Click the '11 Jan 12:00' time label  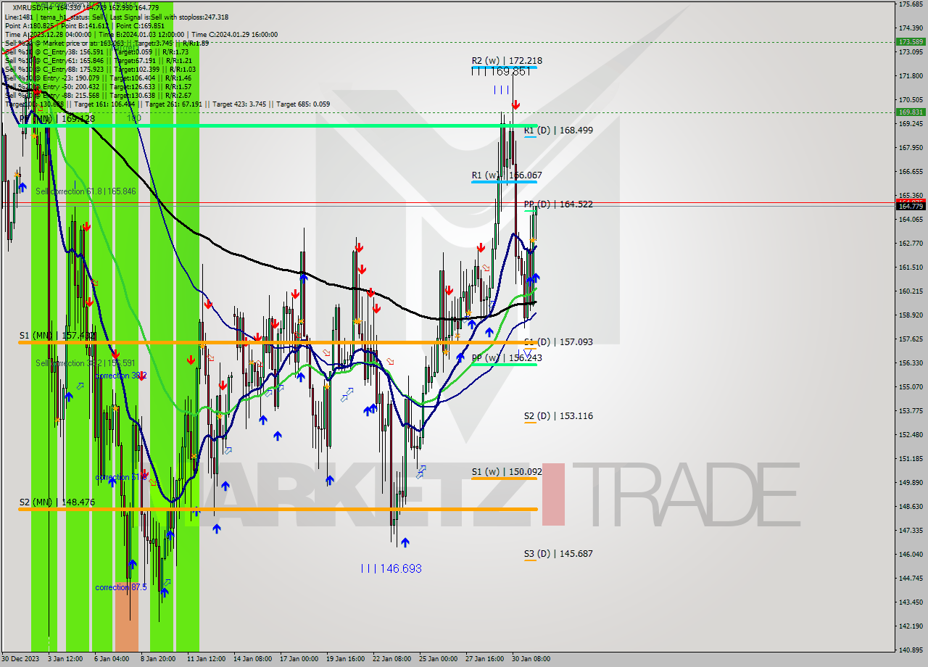(206, 659)
